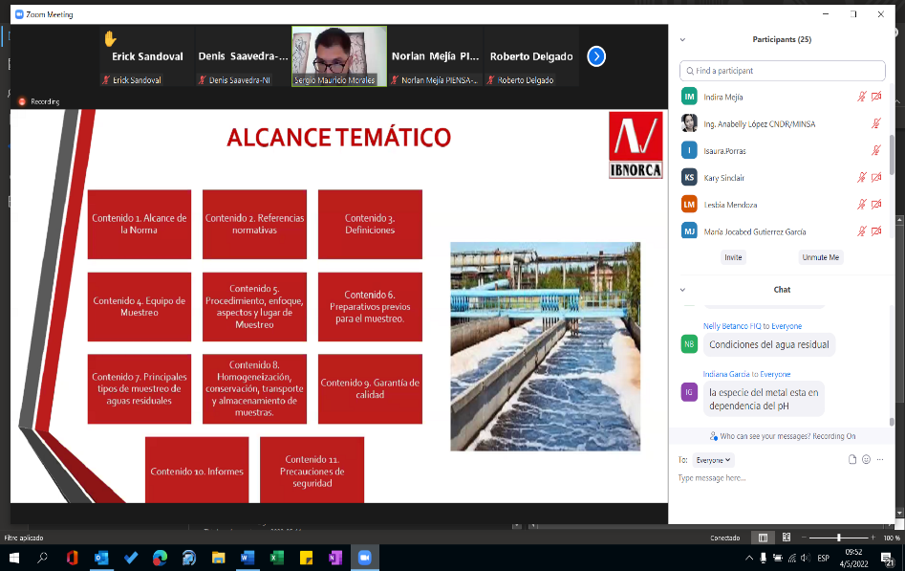Click Ing. Anabelly López profile photo
Viewport: 905px width, 571px height.
[689, 123]
